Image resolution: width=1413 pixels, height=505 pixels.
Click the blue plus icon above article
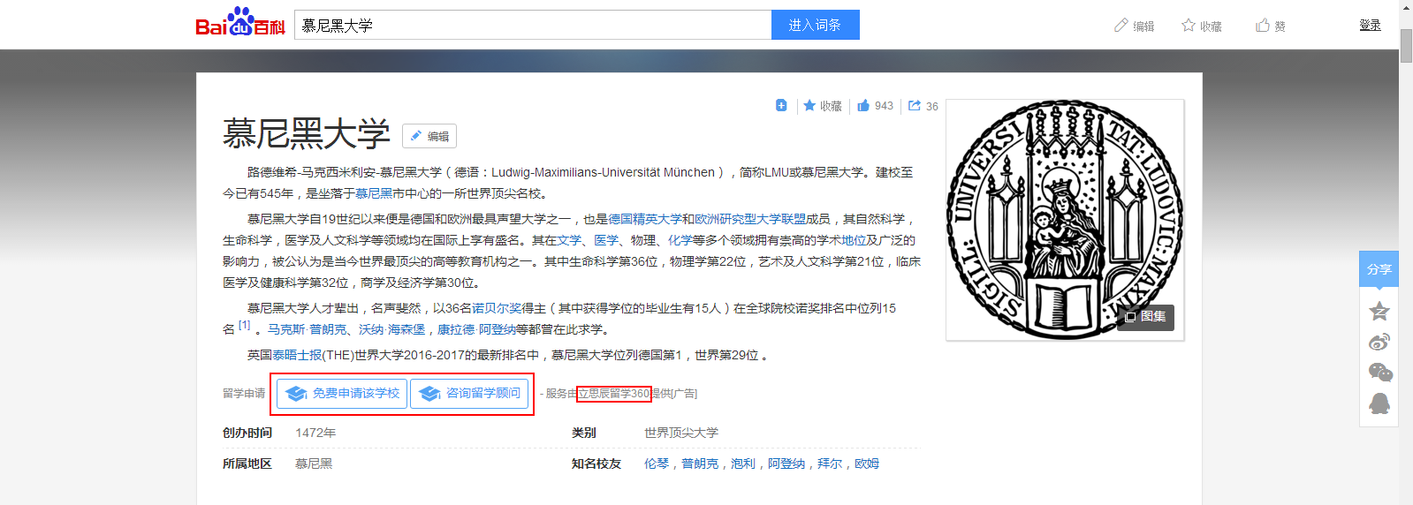pos(781,105)
